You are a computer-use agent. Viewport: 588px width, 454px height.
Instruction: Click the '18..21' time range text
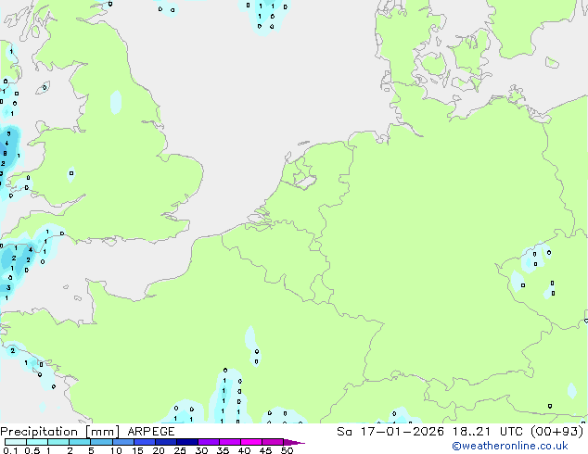471,432
